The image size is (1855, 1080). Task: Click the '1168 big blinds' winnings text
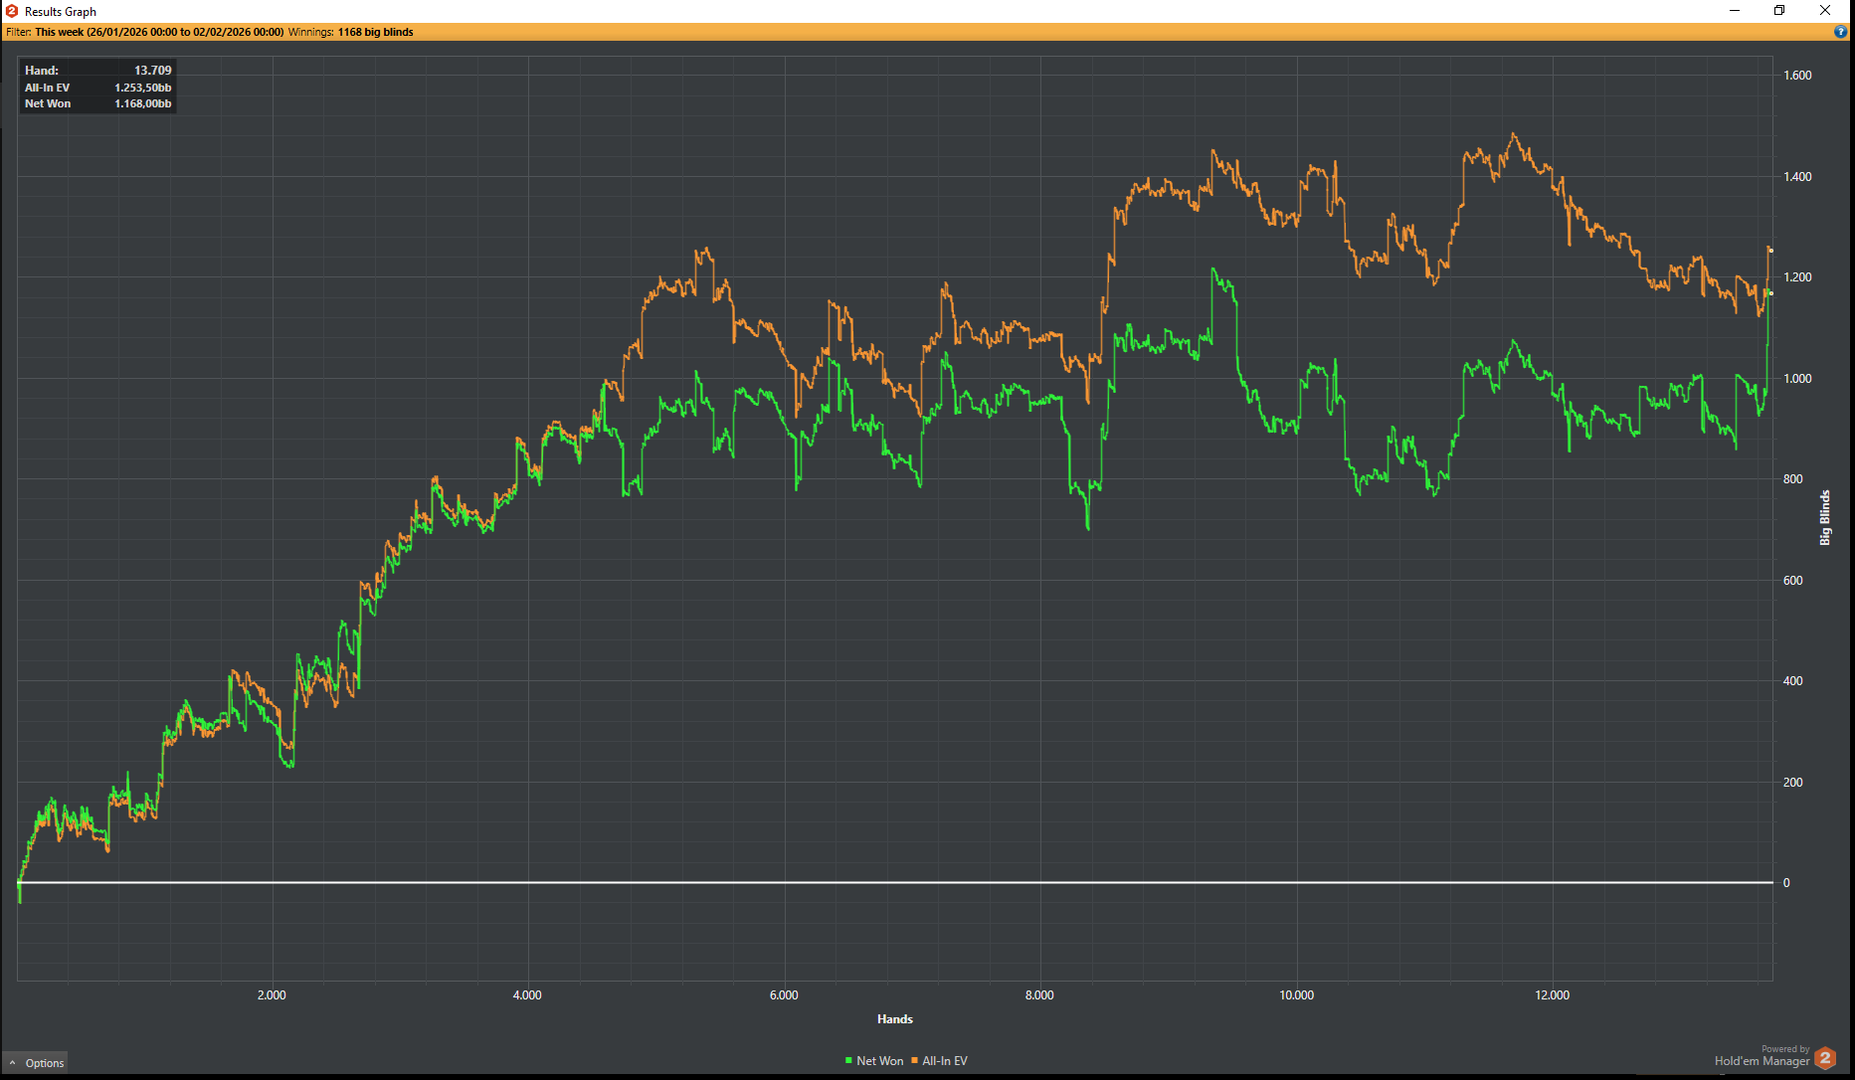(x=376, y=32)
